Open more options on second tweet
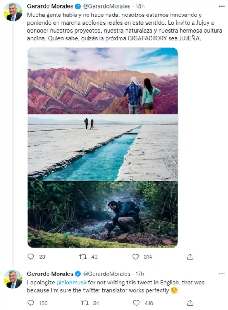 tap(222, 274)
